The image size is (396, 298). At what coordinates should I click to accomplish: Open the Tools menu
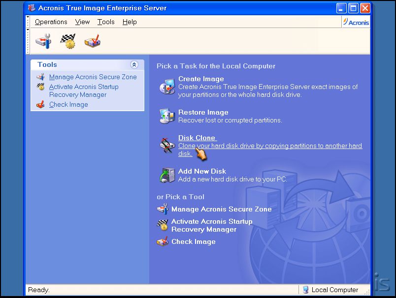pyautogui.click(x=106, y=22)
